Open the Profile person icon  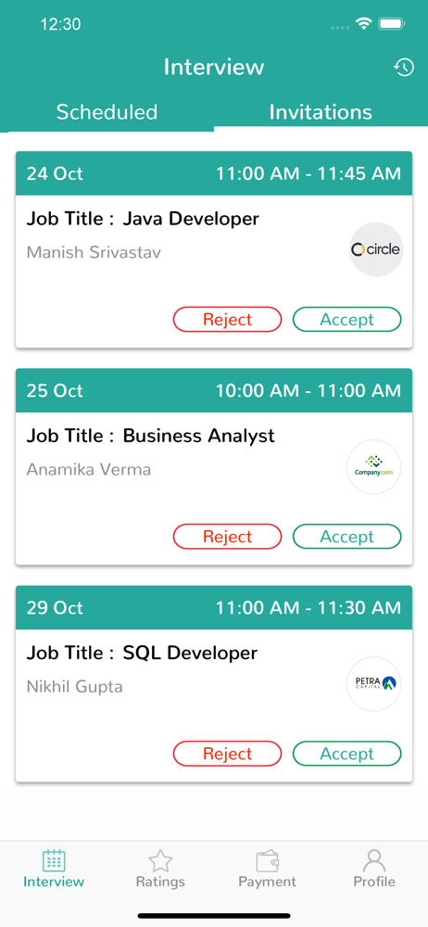(374, 861)
